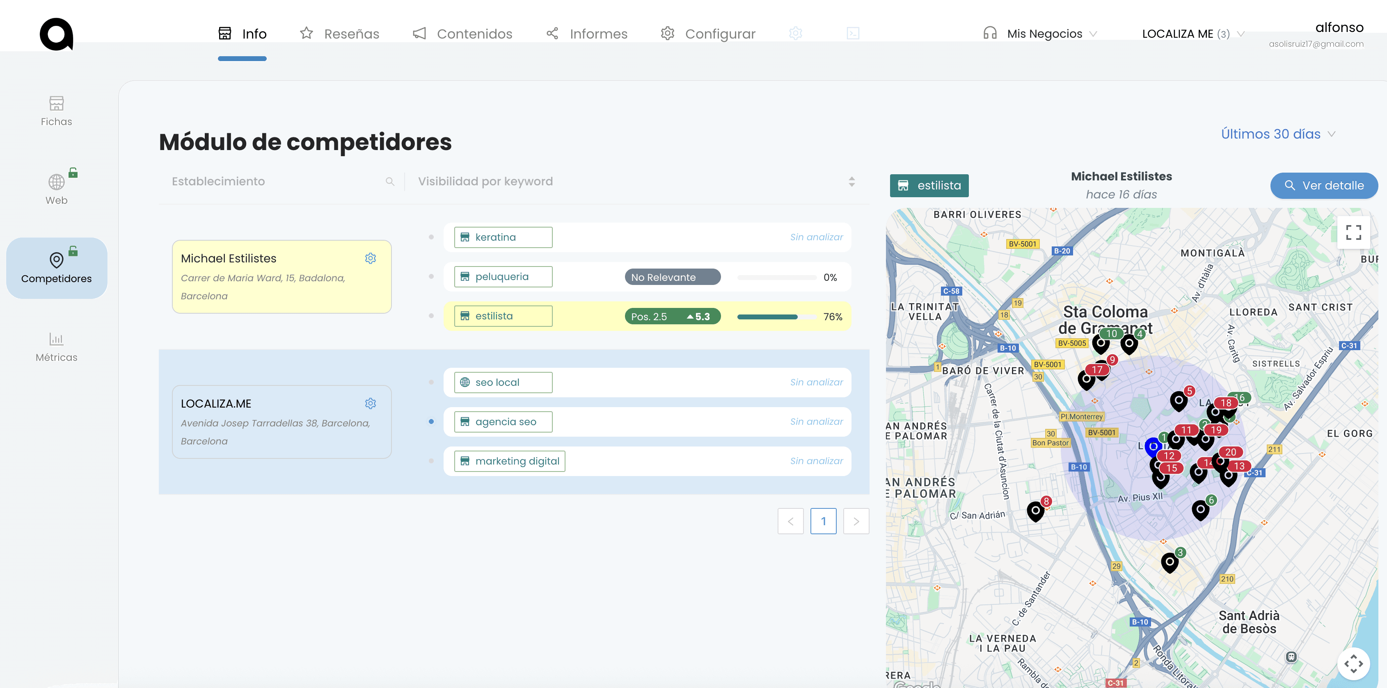This screenshot has height=688, width=1387.
Task: Select the seo local keyword tag
Action: (503, 383)
